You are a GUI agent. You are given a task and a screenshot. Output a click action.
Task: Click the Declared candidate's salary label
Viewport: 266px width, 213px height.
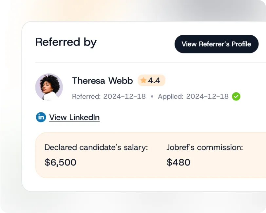pyautogui.click(x=96, y=147)
